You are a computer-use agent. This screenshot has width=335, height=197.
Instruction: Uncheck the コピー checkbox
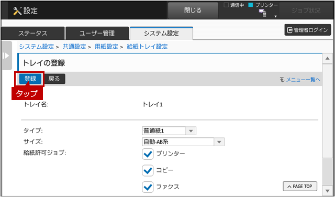(x=148, y=170)
